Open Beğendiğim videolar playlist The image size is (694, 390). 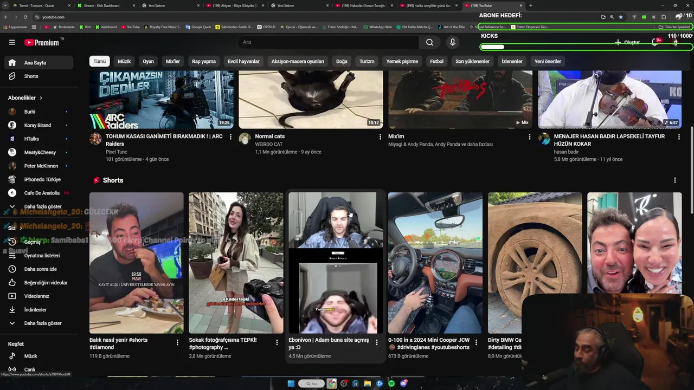[39, 283]
